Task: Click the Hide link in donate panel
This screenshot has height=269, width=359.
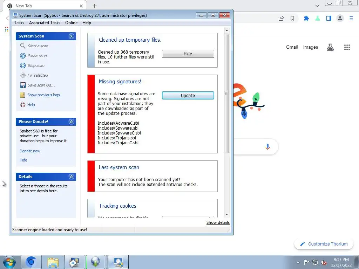Action: (x=23, y=160)
